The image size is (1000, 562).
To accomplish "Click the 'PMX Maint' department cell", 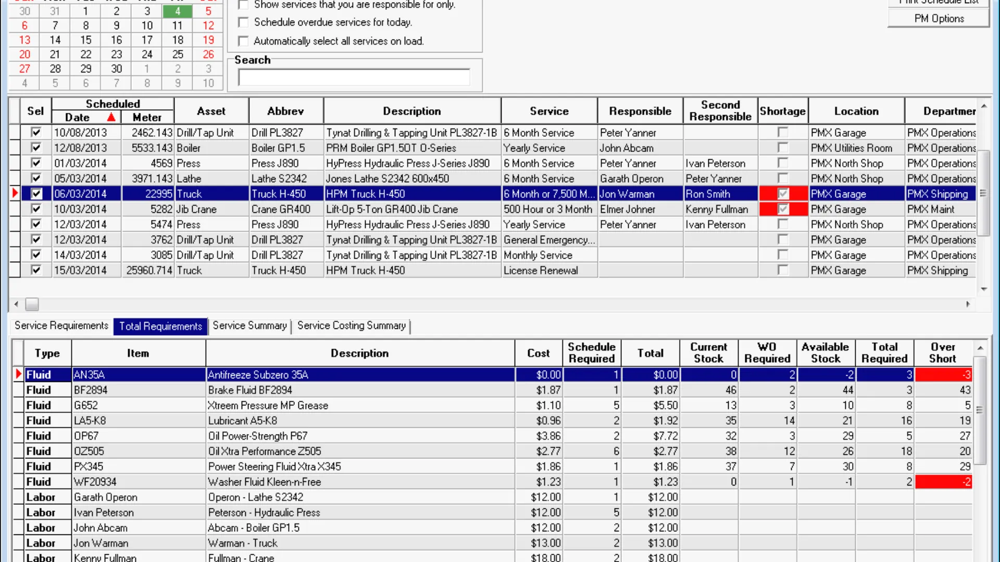I will [x=941, y=209].
